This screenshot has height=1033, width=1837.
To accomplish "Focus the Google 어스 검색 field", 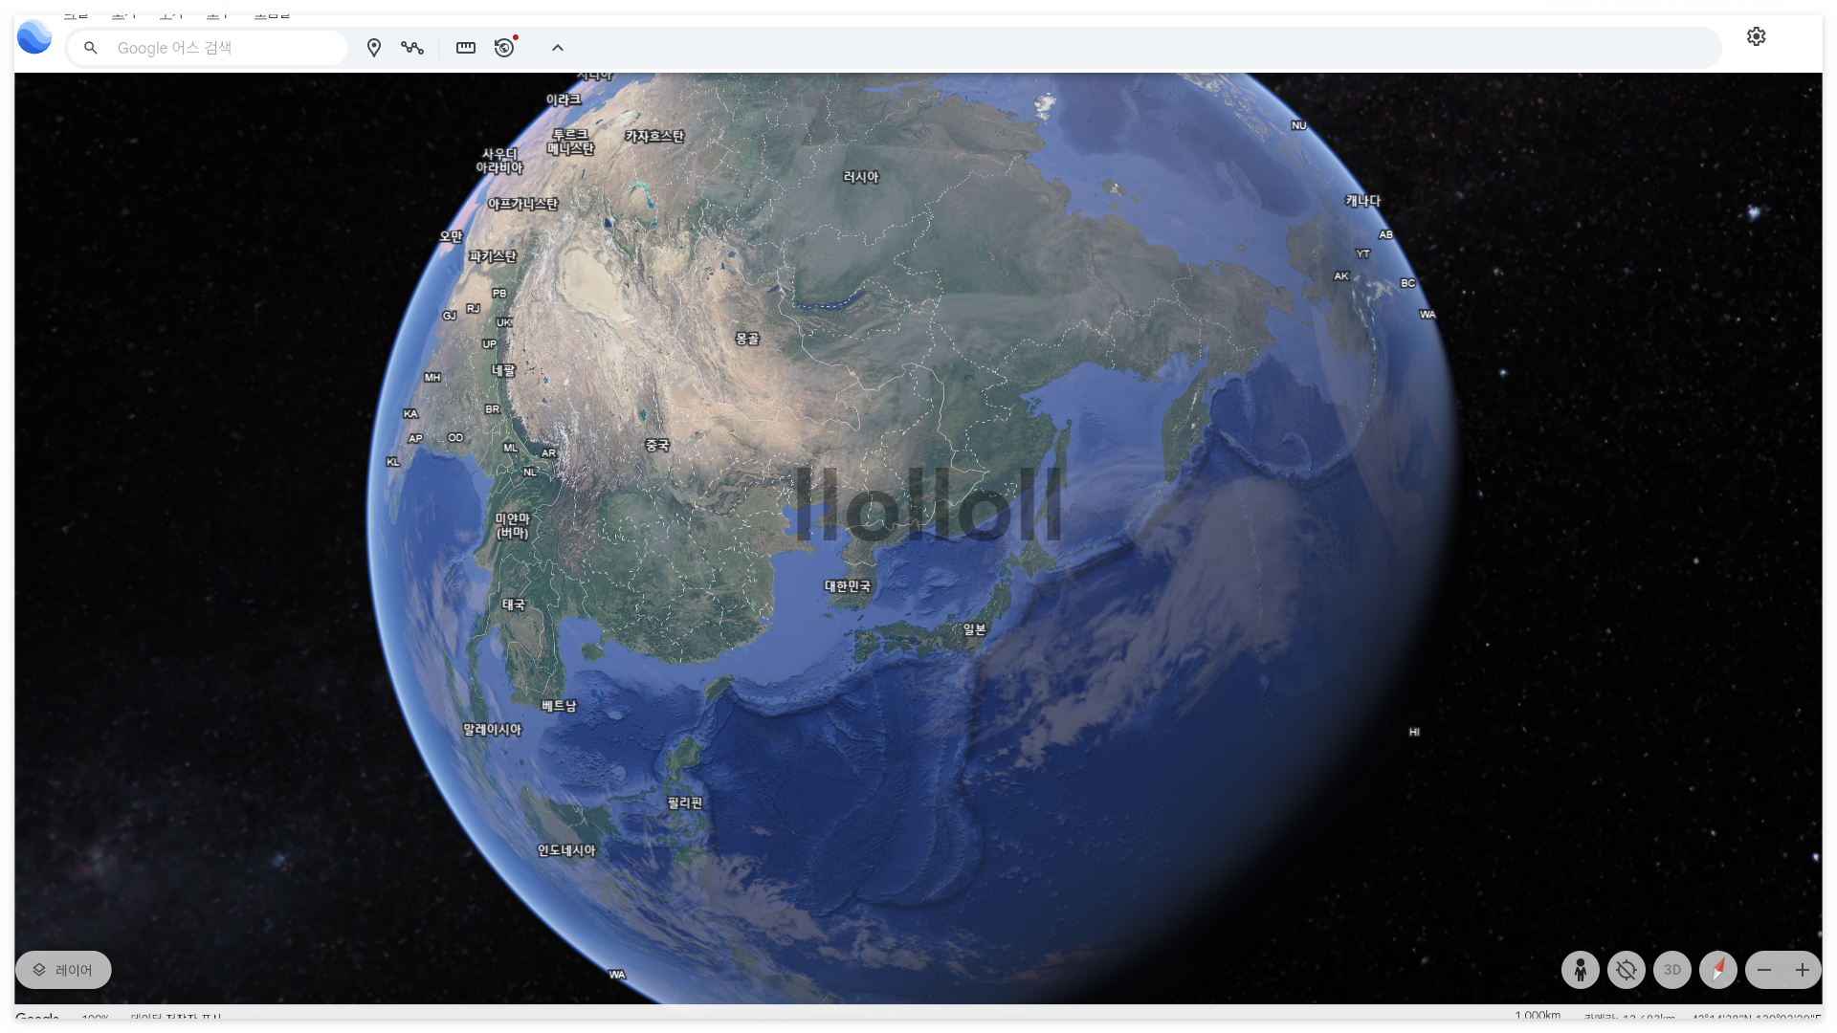I will click(225, 48).
